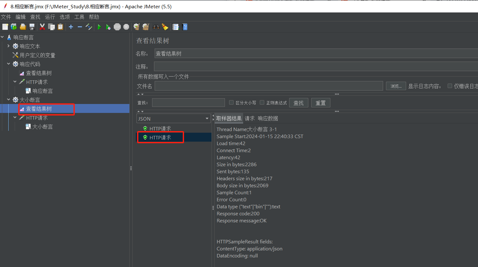Toggle selected elements enabled state icon

point(89,27)
